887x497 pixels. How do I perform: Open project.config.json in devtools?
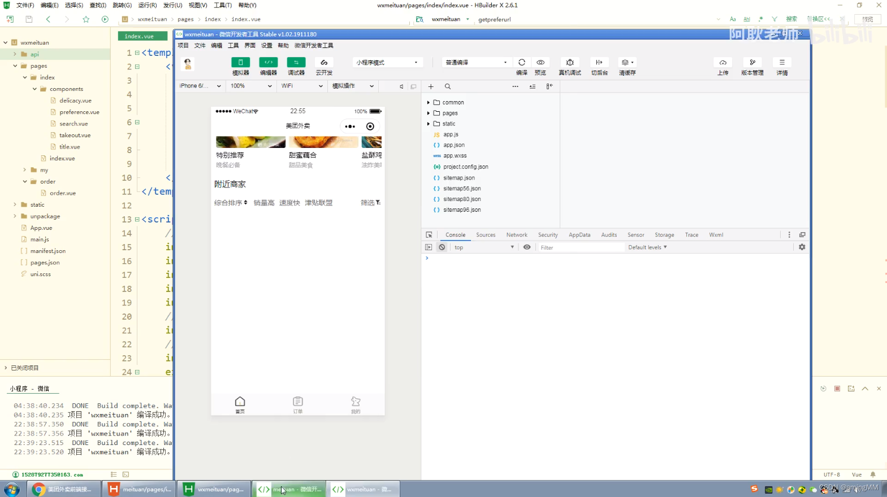coord(466,167)
